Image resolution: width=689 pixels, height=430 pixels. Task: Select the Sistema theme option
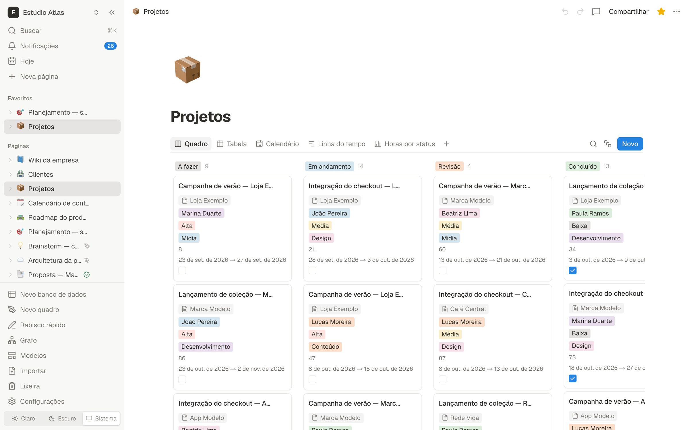click(101, 419)
